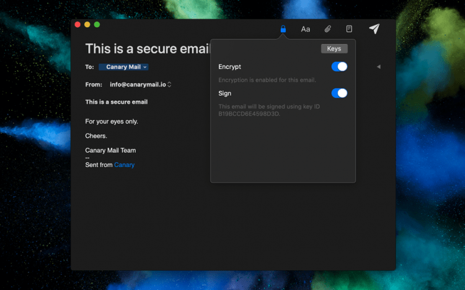Turn off the Encrypt switch
This screenshot has width=465, height=290.
pyautogui.click(x=339, y=67)
